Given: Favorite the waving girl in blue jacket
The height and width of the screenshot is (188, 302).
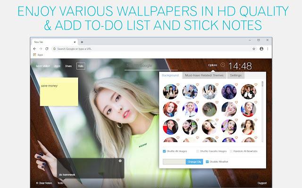Looking at the screenshot, I should pos(178,120).
